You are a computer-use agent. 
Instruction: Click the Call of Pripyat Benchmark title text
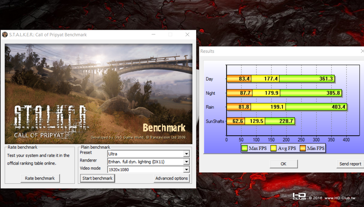(x=48, y=35)
